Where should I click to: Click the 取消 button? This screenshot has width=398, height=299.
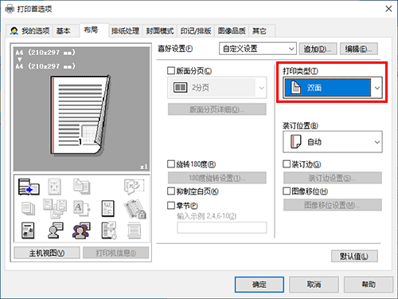(314, 285)
